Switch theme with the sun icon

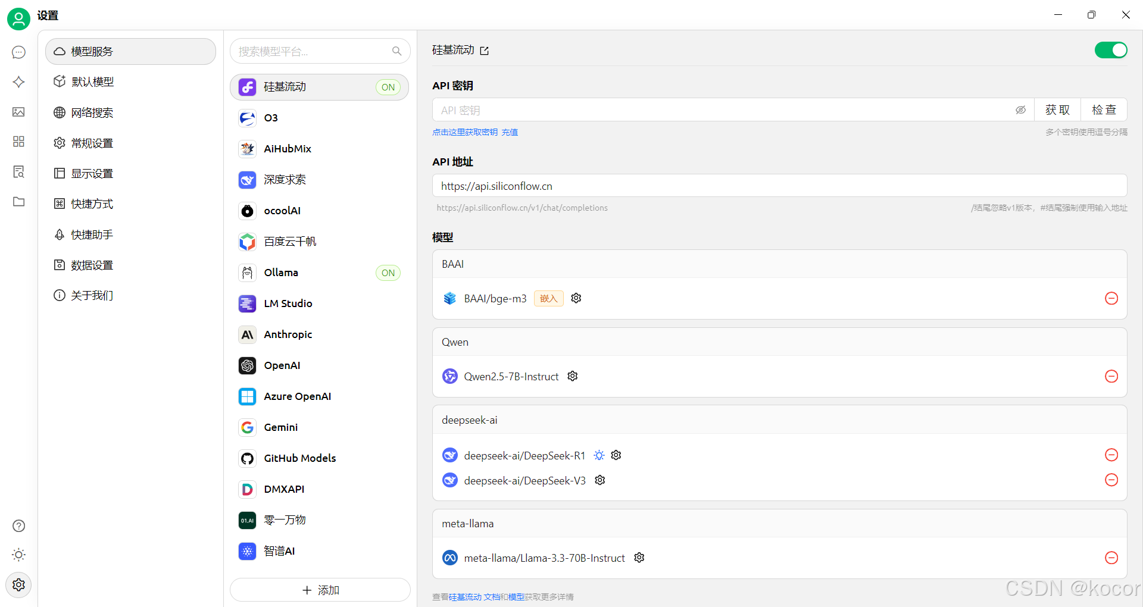pyautogui.click(x=18, y=555)
